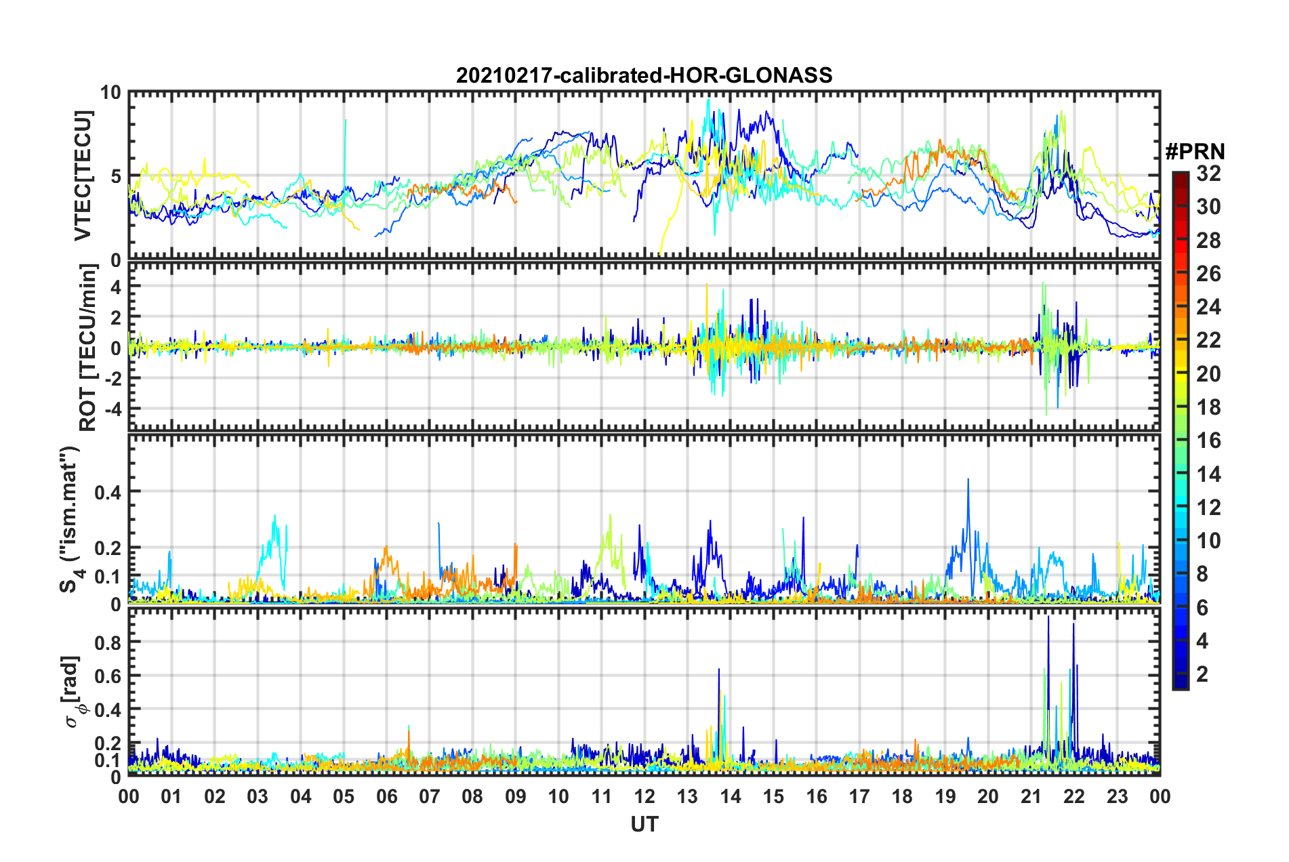Click the ROT [TECU/min] y-axis label
The width and height of the screenshot is (1289, 862).
click(x=88, y=348)
